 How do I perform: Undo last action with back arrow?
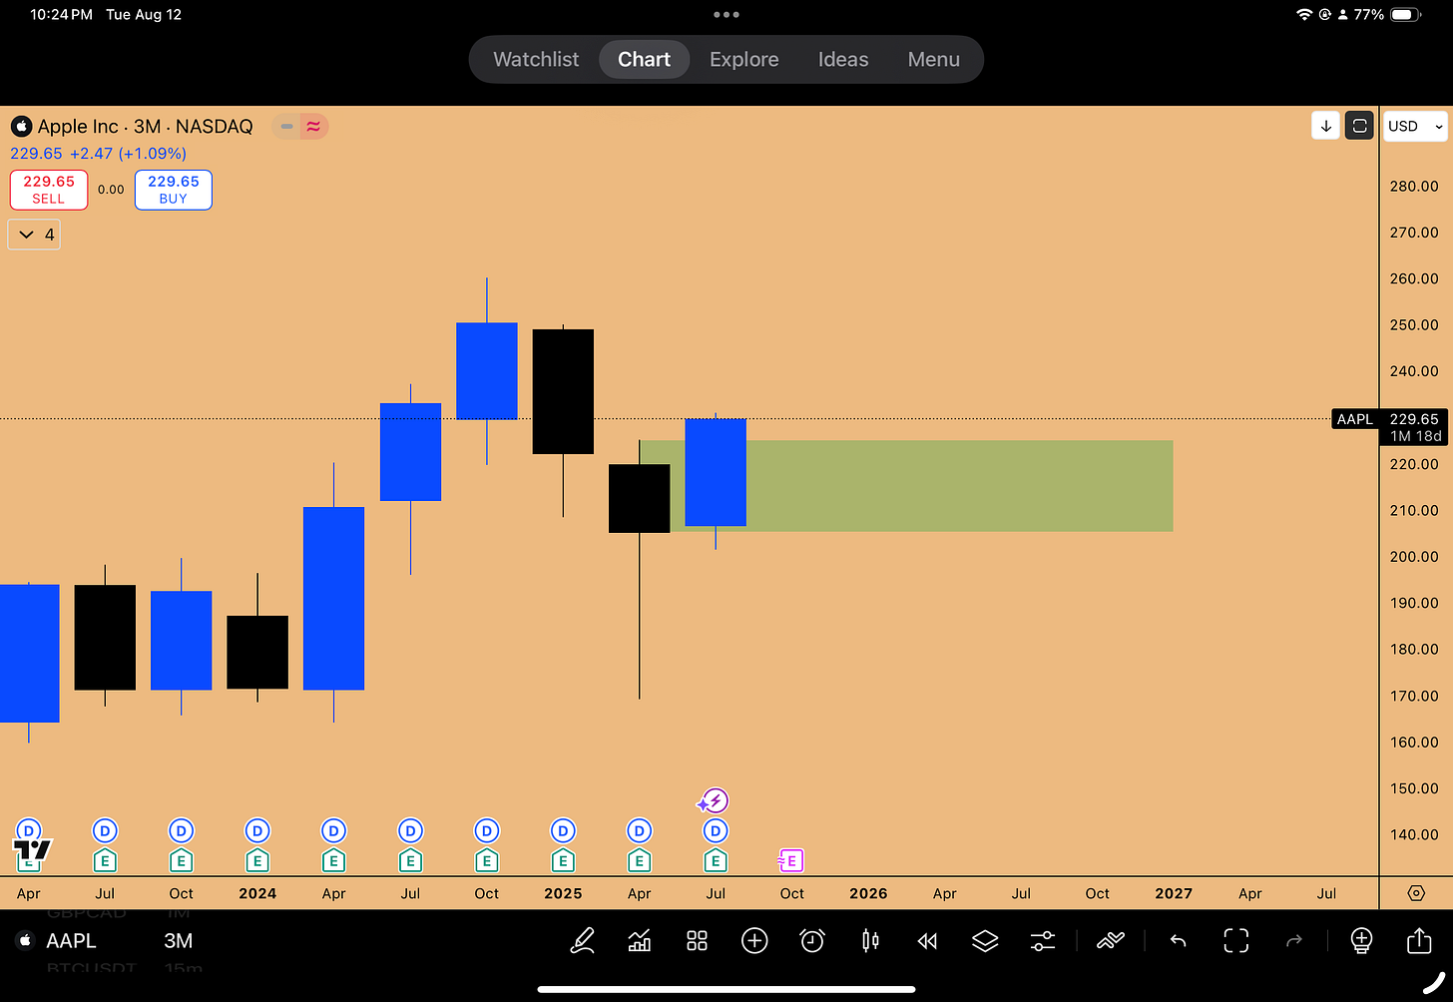tap(1178, 940)
